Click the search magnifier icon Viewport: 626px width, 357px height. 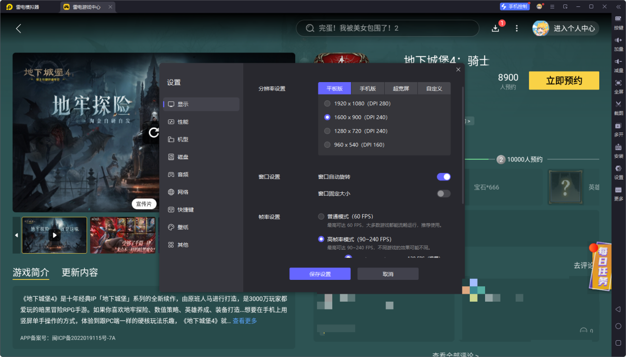click(310, 28)
